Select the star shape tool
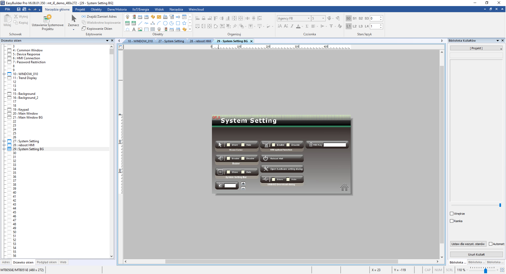This screenshot has width=506, height=274. click(184, 23)
